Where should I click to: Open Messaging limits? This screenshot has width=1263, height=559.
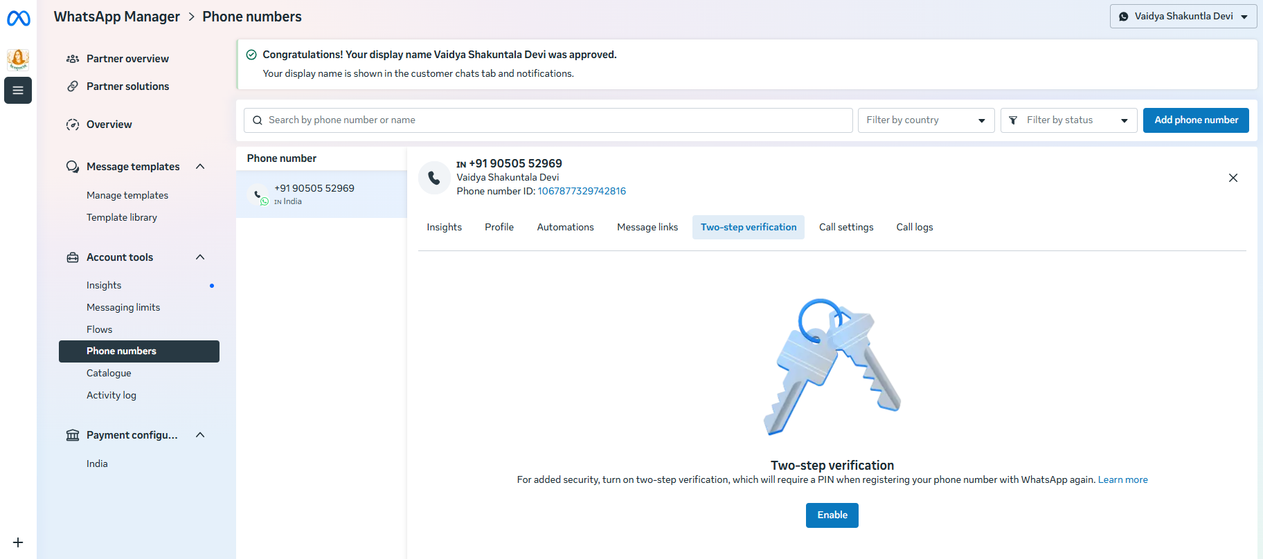[x=123, y=308]
